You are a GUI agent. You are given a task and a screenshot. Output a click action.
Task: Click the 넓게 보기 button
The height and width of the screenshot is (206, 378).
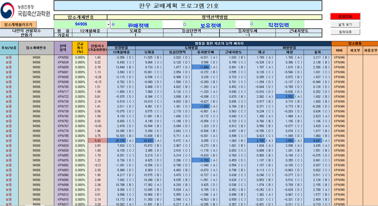pyautogui.click(x=345, y=24)
